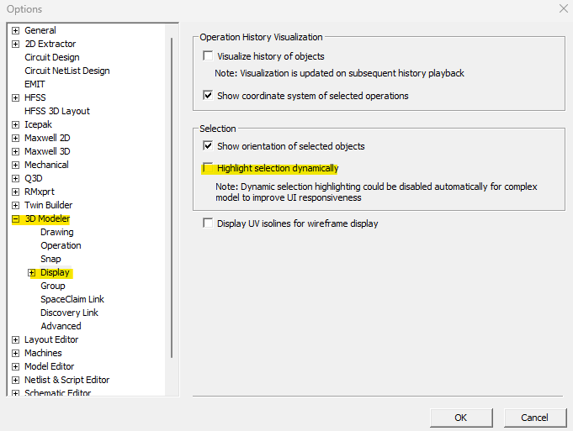Select the Circuit Design item

[52, 58]
